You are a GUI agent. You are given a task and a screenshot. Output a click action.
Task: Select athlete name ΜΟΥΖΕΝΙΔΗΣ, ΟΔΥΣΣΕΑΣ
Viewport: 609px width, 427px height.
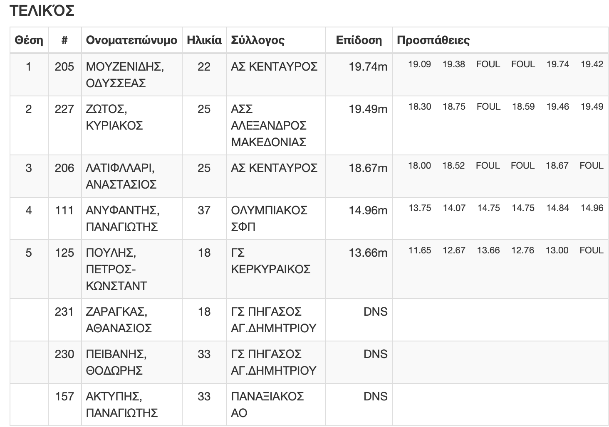coord(125,75)
